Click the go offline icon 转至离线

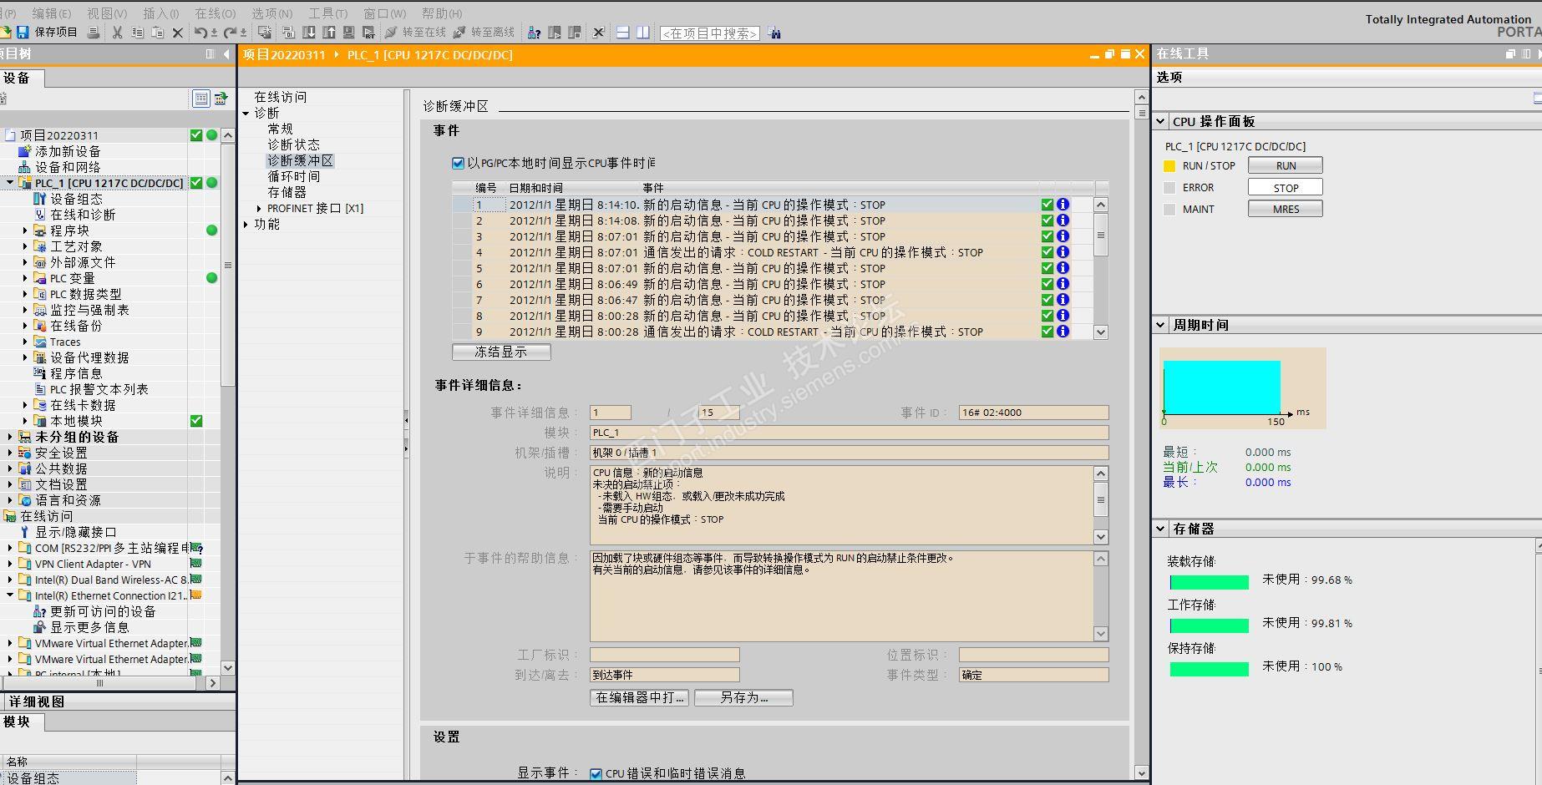[x=459, y=33]
